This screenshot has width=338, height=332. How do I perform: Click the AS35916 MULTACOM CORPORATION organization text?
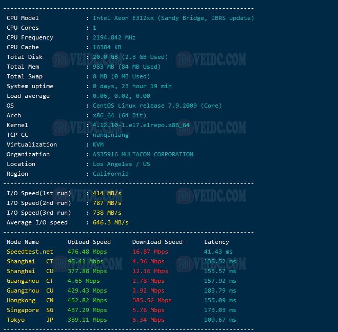pyautogui.click(x=143, y=154)
